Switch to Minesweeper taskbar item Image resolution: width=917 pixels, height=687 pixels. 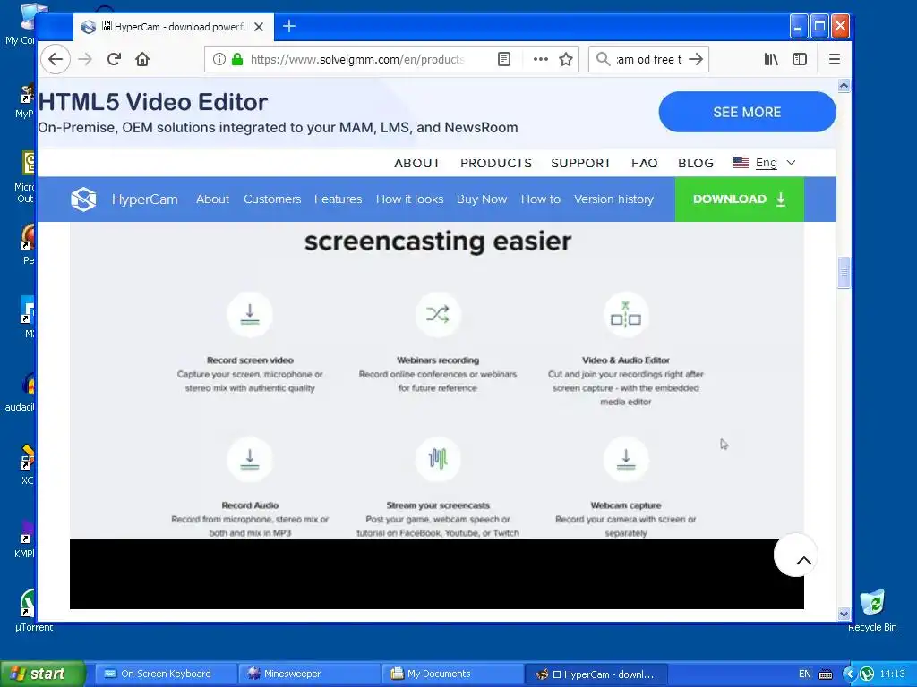311,674
